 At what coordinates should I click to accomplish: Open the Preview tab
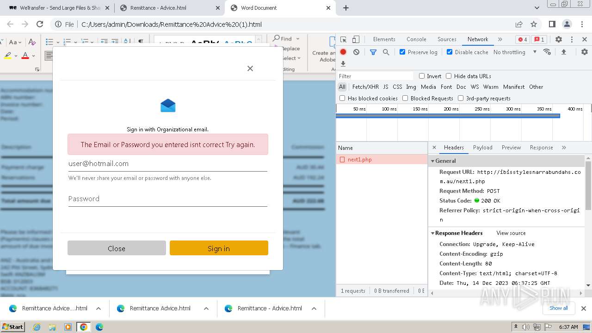[511, 148]
